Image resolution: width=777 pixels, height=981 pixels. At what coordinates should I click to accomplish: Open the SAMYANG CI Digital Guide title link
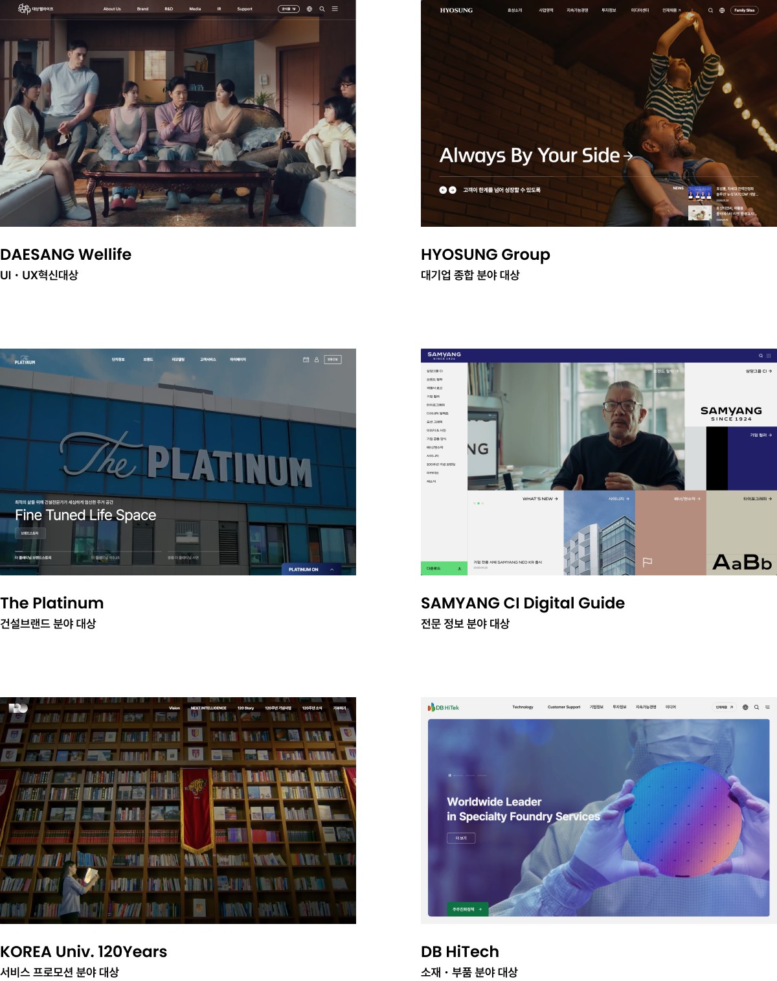(523, 603)
